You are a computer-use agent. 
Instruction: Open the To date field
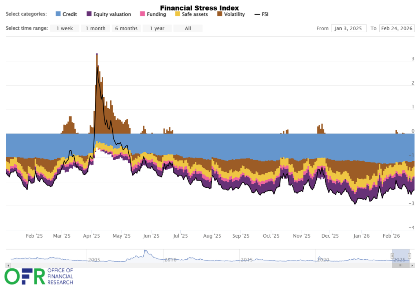pos(397,28)
